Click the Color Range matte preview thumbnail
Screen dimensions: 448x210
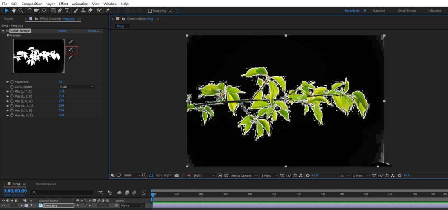(39, 56)
